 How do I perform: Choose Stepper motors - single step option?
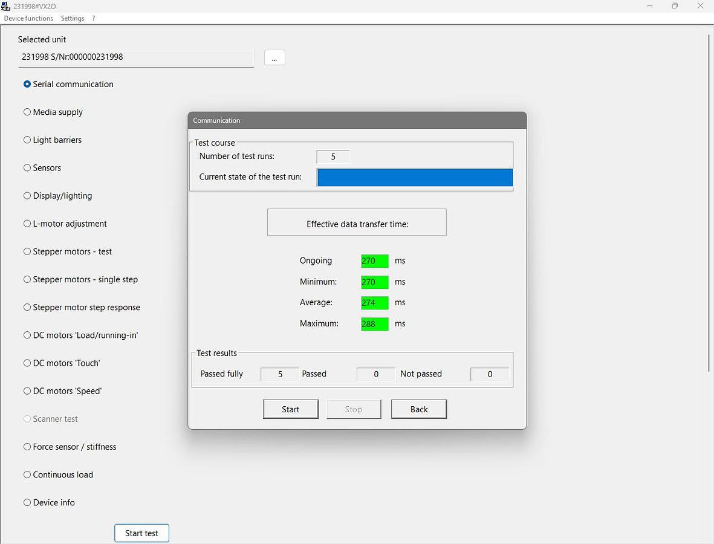pos(27,279)
